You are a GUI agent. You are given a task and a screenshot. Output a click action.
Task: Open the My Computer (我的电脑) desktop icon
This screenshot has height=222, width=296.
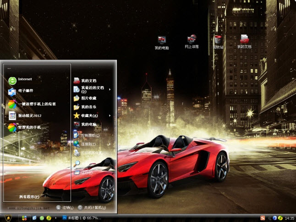pos(161,41)
